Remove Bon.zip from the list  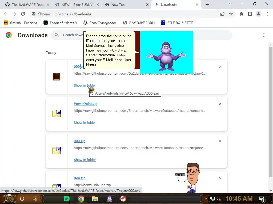point(220,178)
